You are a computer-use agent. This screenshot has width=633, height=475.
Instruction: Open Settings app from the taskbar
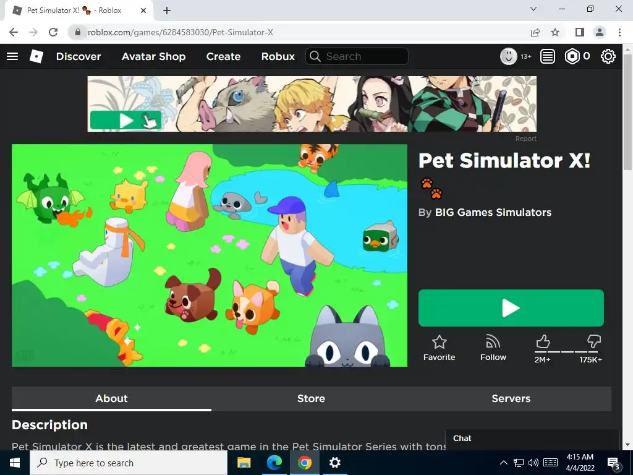334,463
